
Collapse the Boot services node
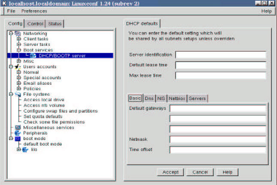point(19,50)
